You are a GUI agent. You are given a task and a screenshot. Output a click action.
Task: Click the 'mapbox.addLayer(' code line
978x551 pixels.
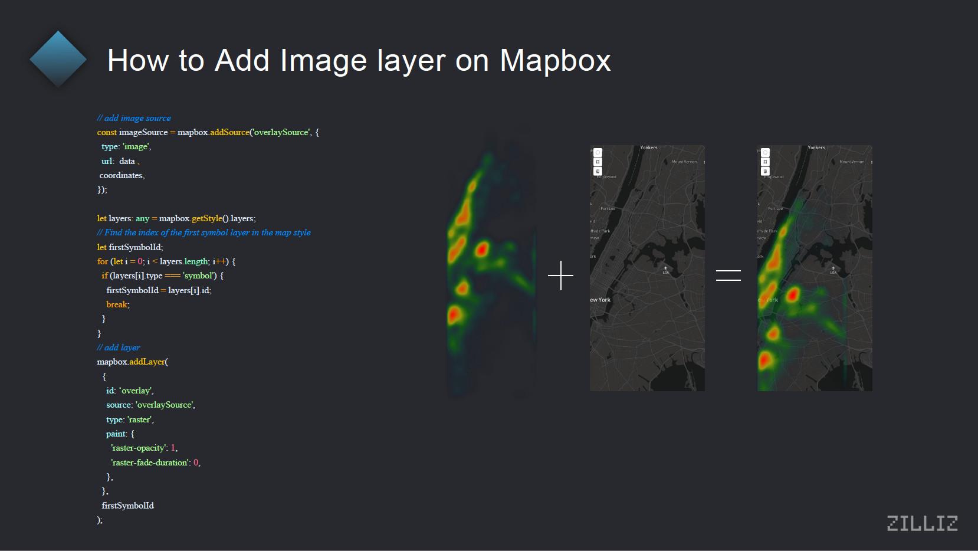click(x=133, y=362)
